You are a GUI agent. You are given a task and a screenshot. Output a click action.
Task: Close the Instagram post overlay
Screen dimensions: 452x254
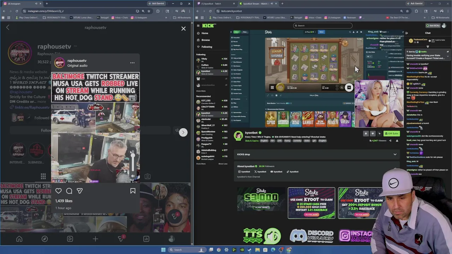(183, 29)
